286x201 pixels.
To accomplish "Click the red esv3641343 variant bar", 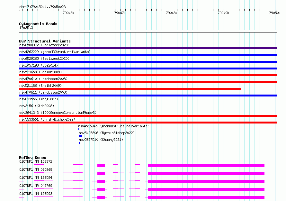I will pyautogui.click(x=148, y=116).
